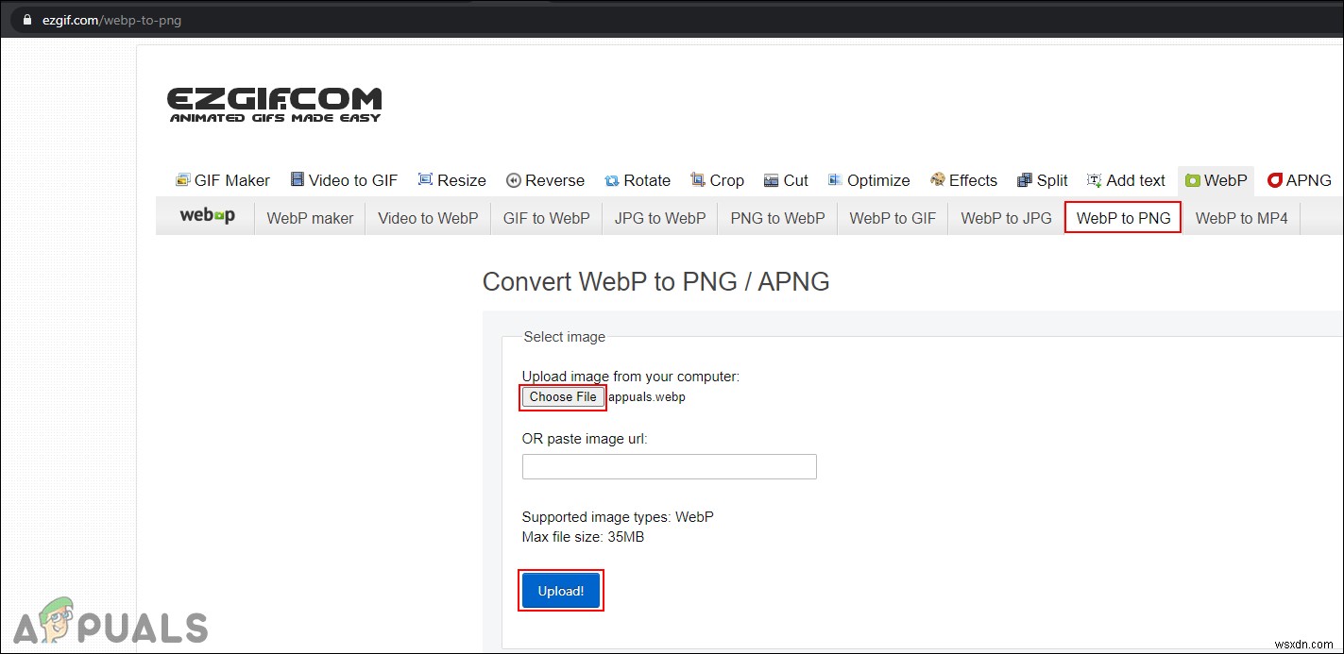Select the Optimize tool
Screen dimensions: 1344x654
pyautogui.click(x=868, y=179)
